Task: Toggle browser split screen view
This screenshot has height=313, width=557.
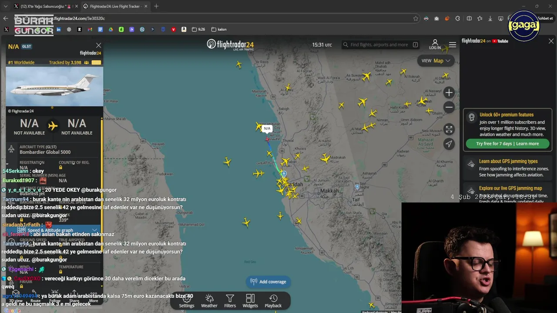Action: coord(469,18)
